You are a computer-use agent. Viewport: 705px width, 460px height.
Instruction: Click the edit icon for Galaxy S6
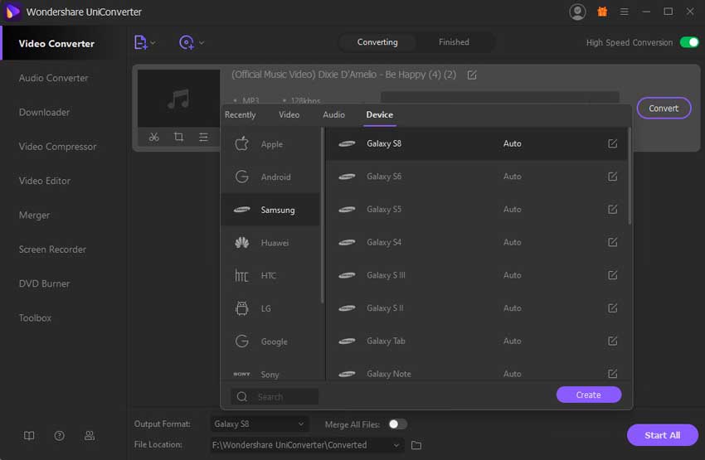(x=612, y=177)
